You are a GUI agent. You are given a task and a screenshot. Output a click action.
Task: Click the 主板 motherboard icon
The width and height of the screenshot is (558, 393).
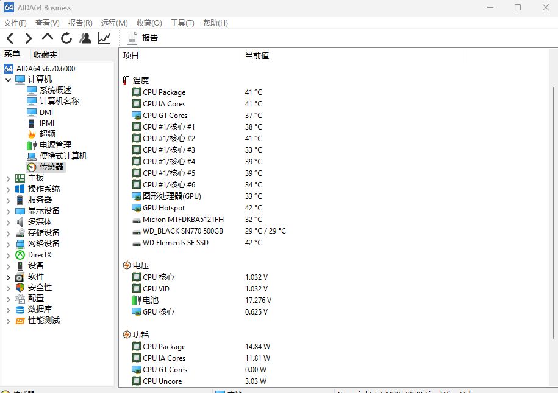pos(20,178)
